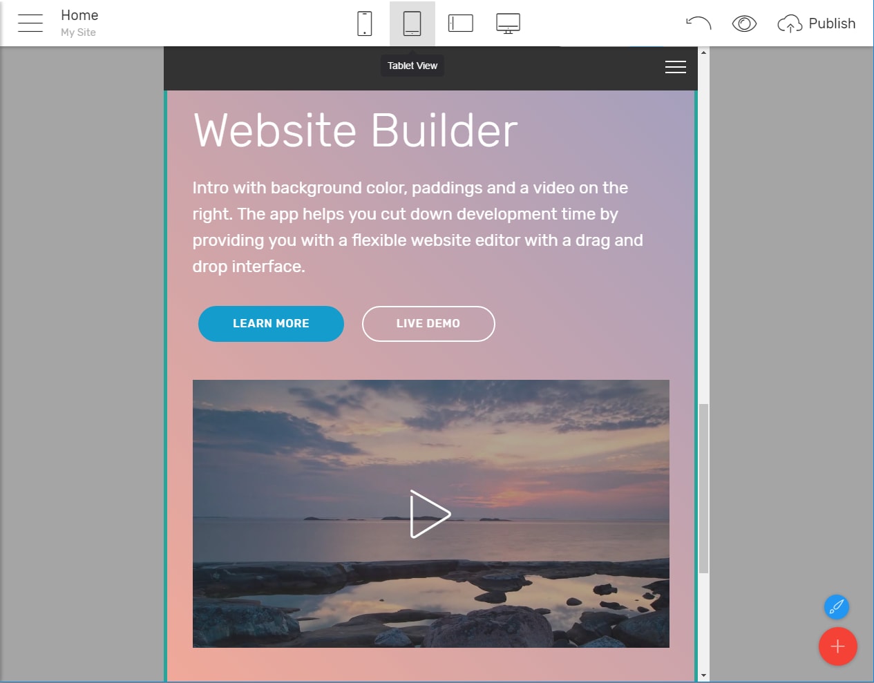Play the sunset video
Viewport: 874px width, 683px height.
click(x=430, y=514)
